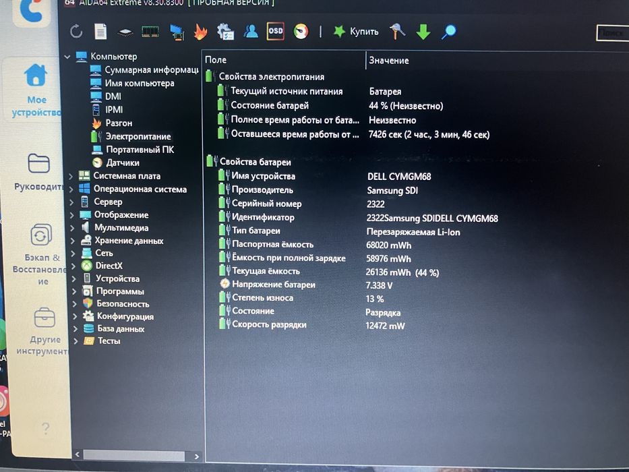Image resolution: width=629 pixels, height=472 pixels.
Task: Open the IPMI tree item
Action: [114, 109]
